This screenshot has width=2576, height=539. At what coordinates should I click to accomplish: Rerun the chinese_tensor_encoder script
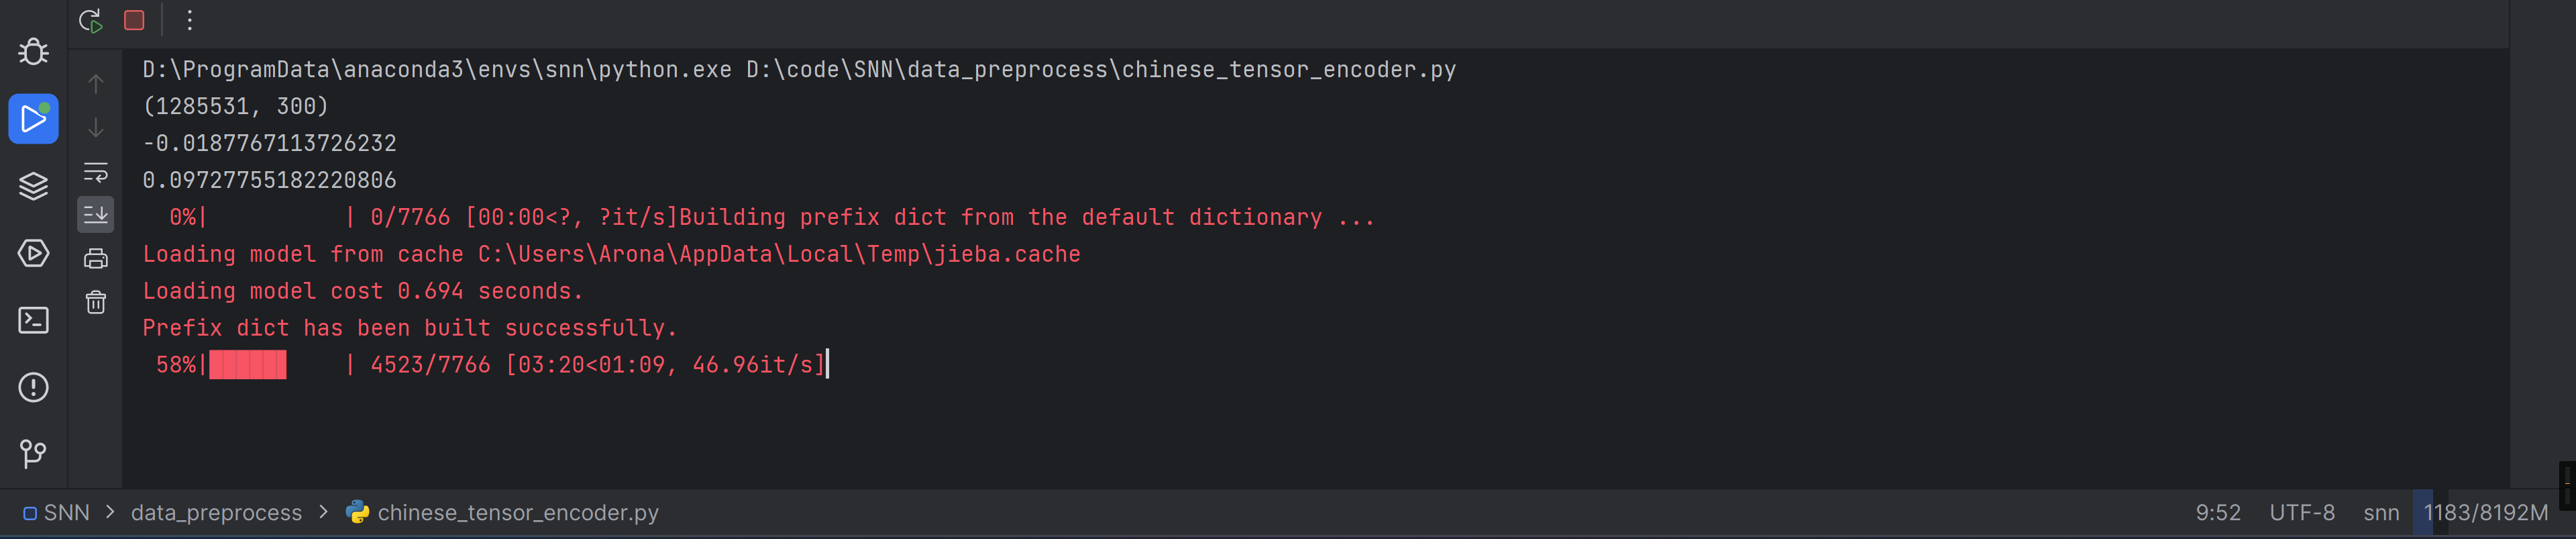click(x=91, y=20)
